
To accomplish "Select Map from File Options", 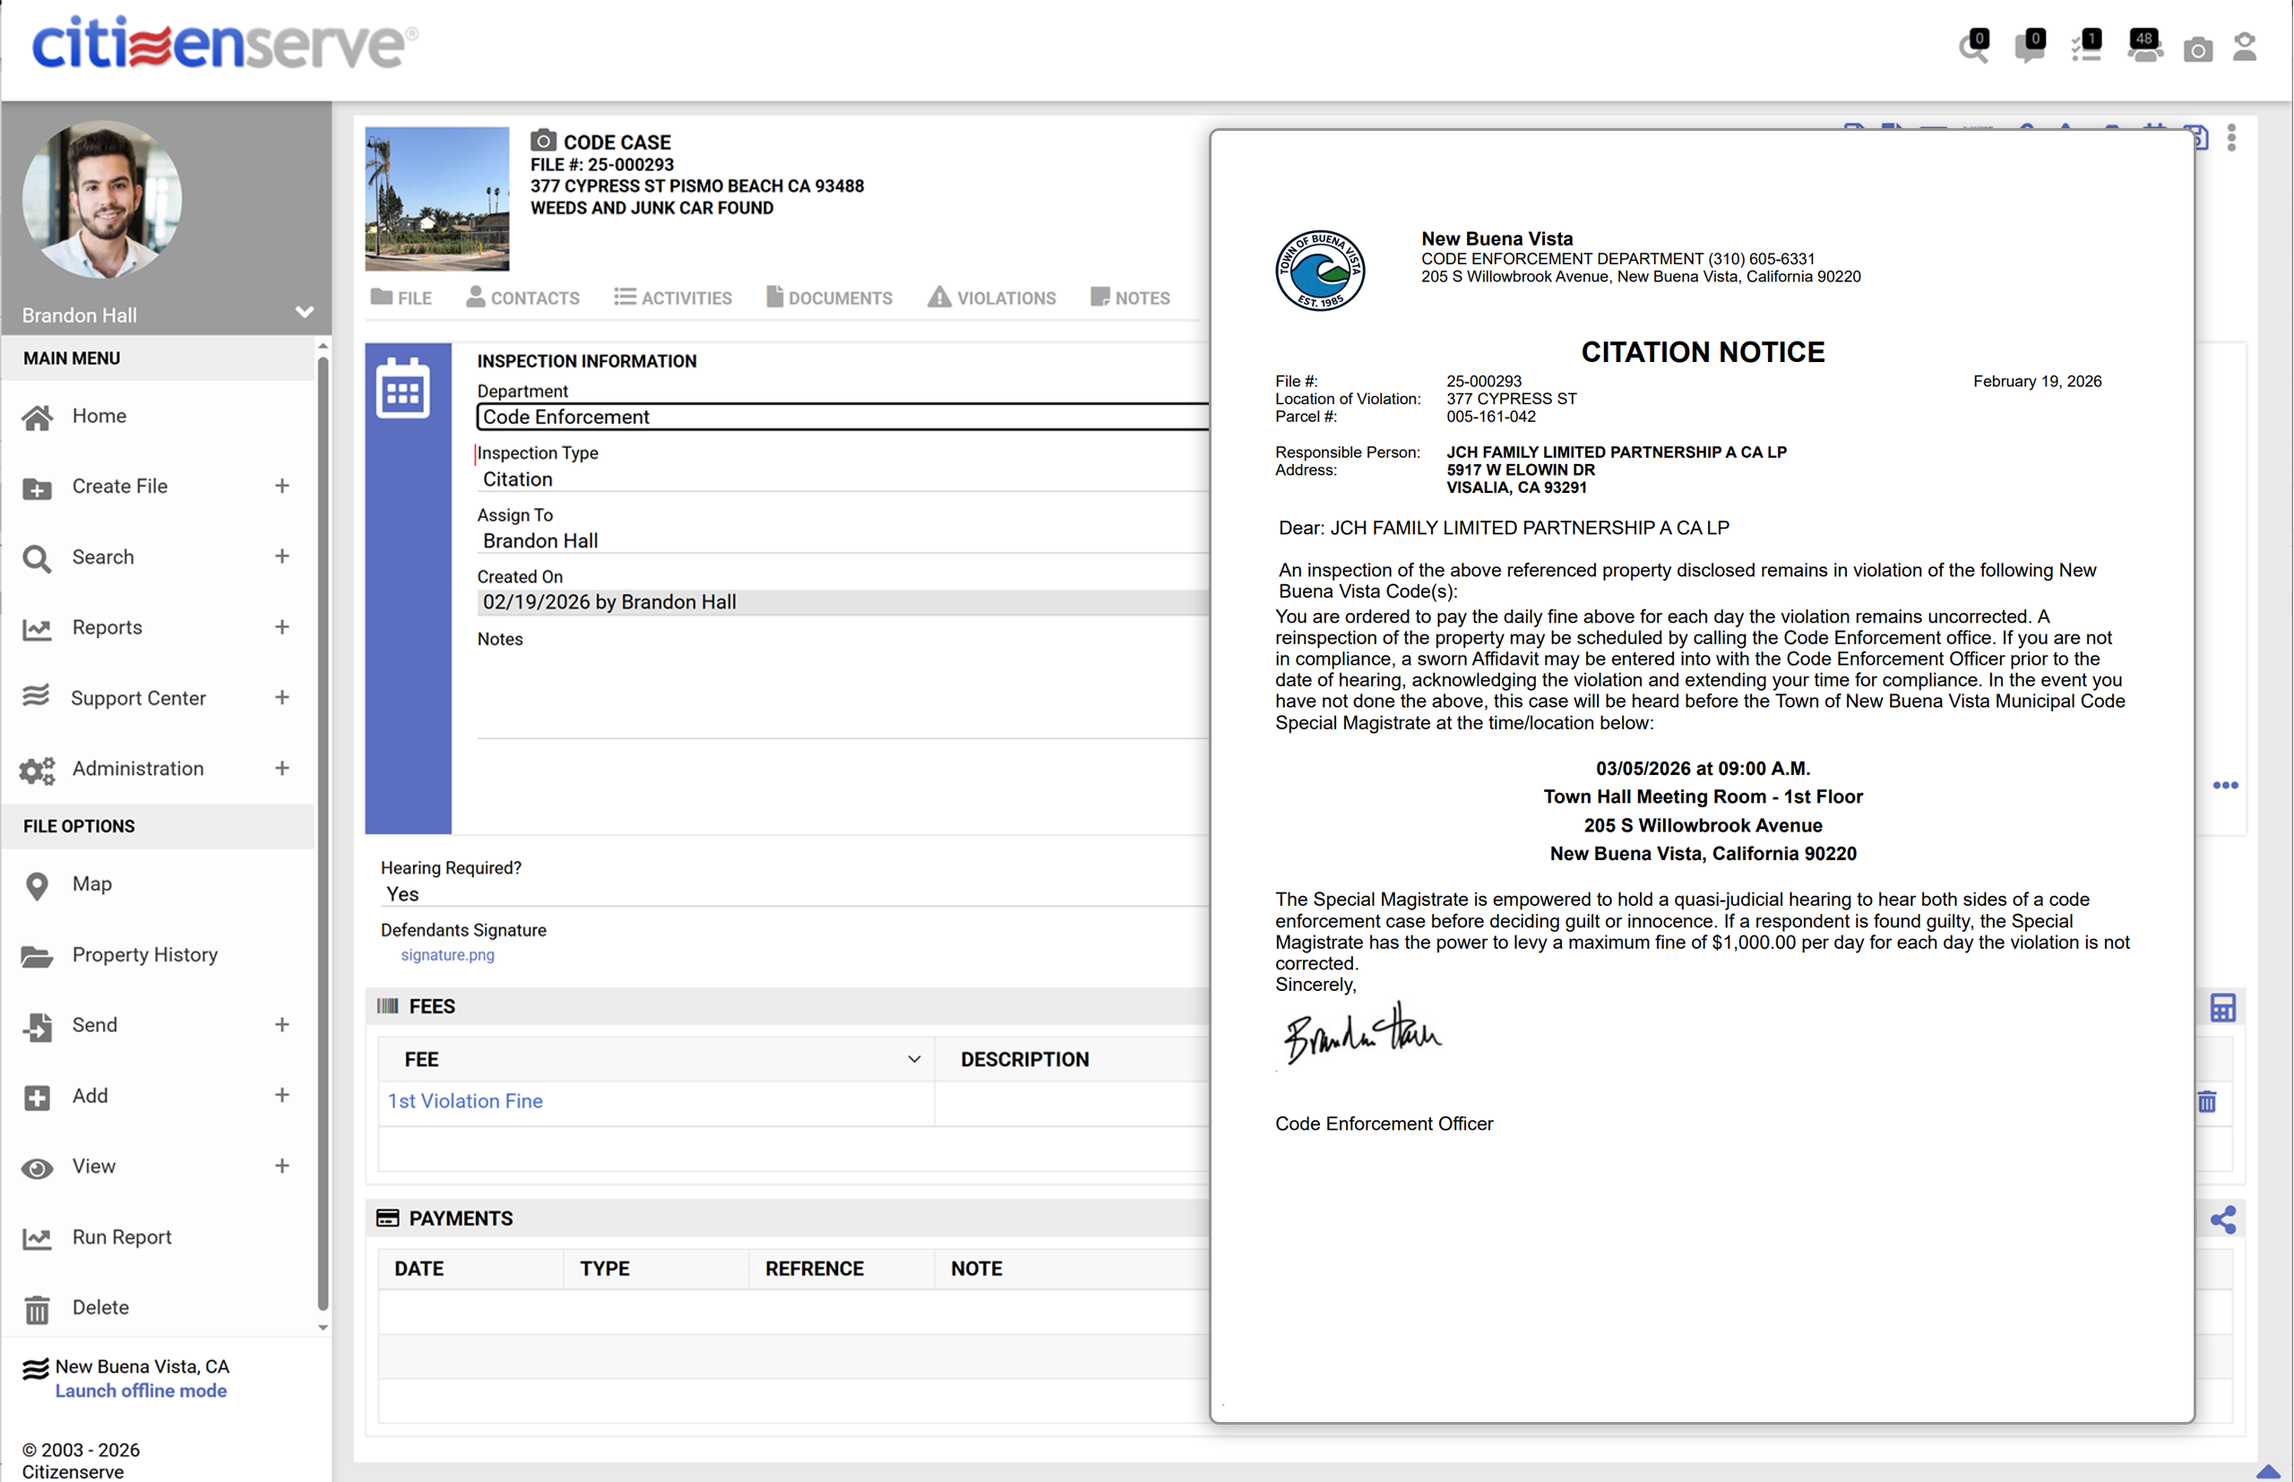I will point(92,884).
